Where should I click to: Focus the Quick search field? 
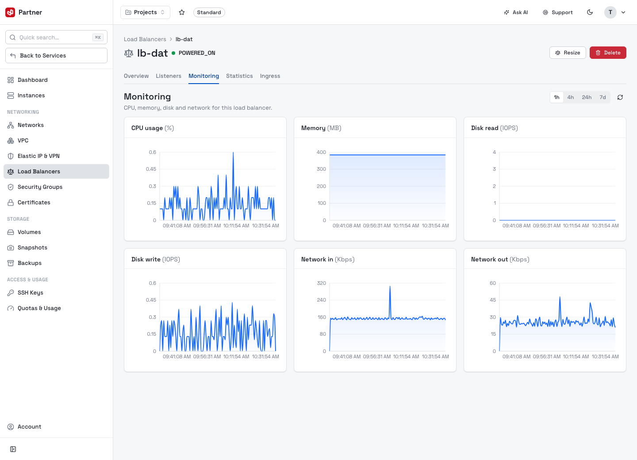tap(56, 38)
